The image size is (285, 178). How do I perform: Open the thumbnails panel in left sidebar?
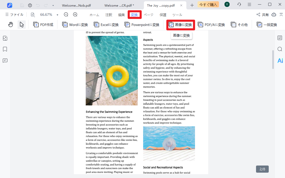(x=5, y=38)
